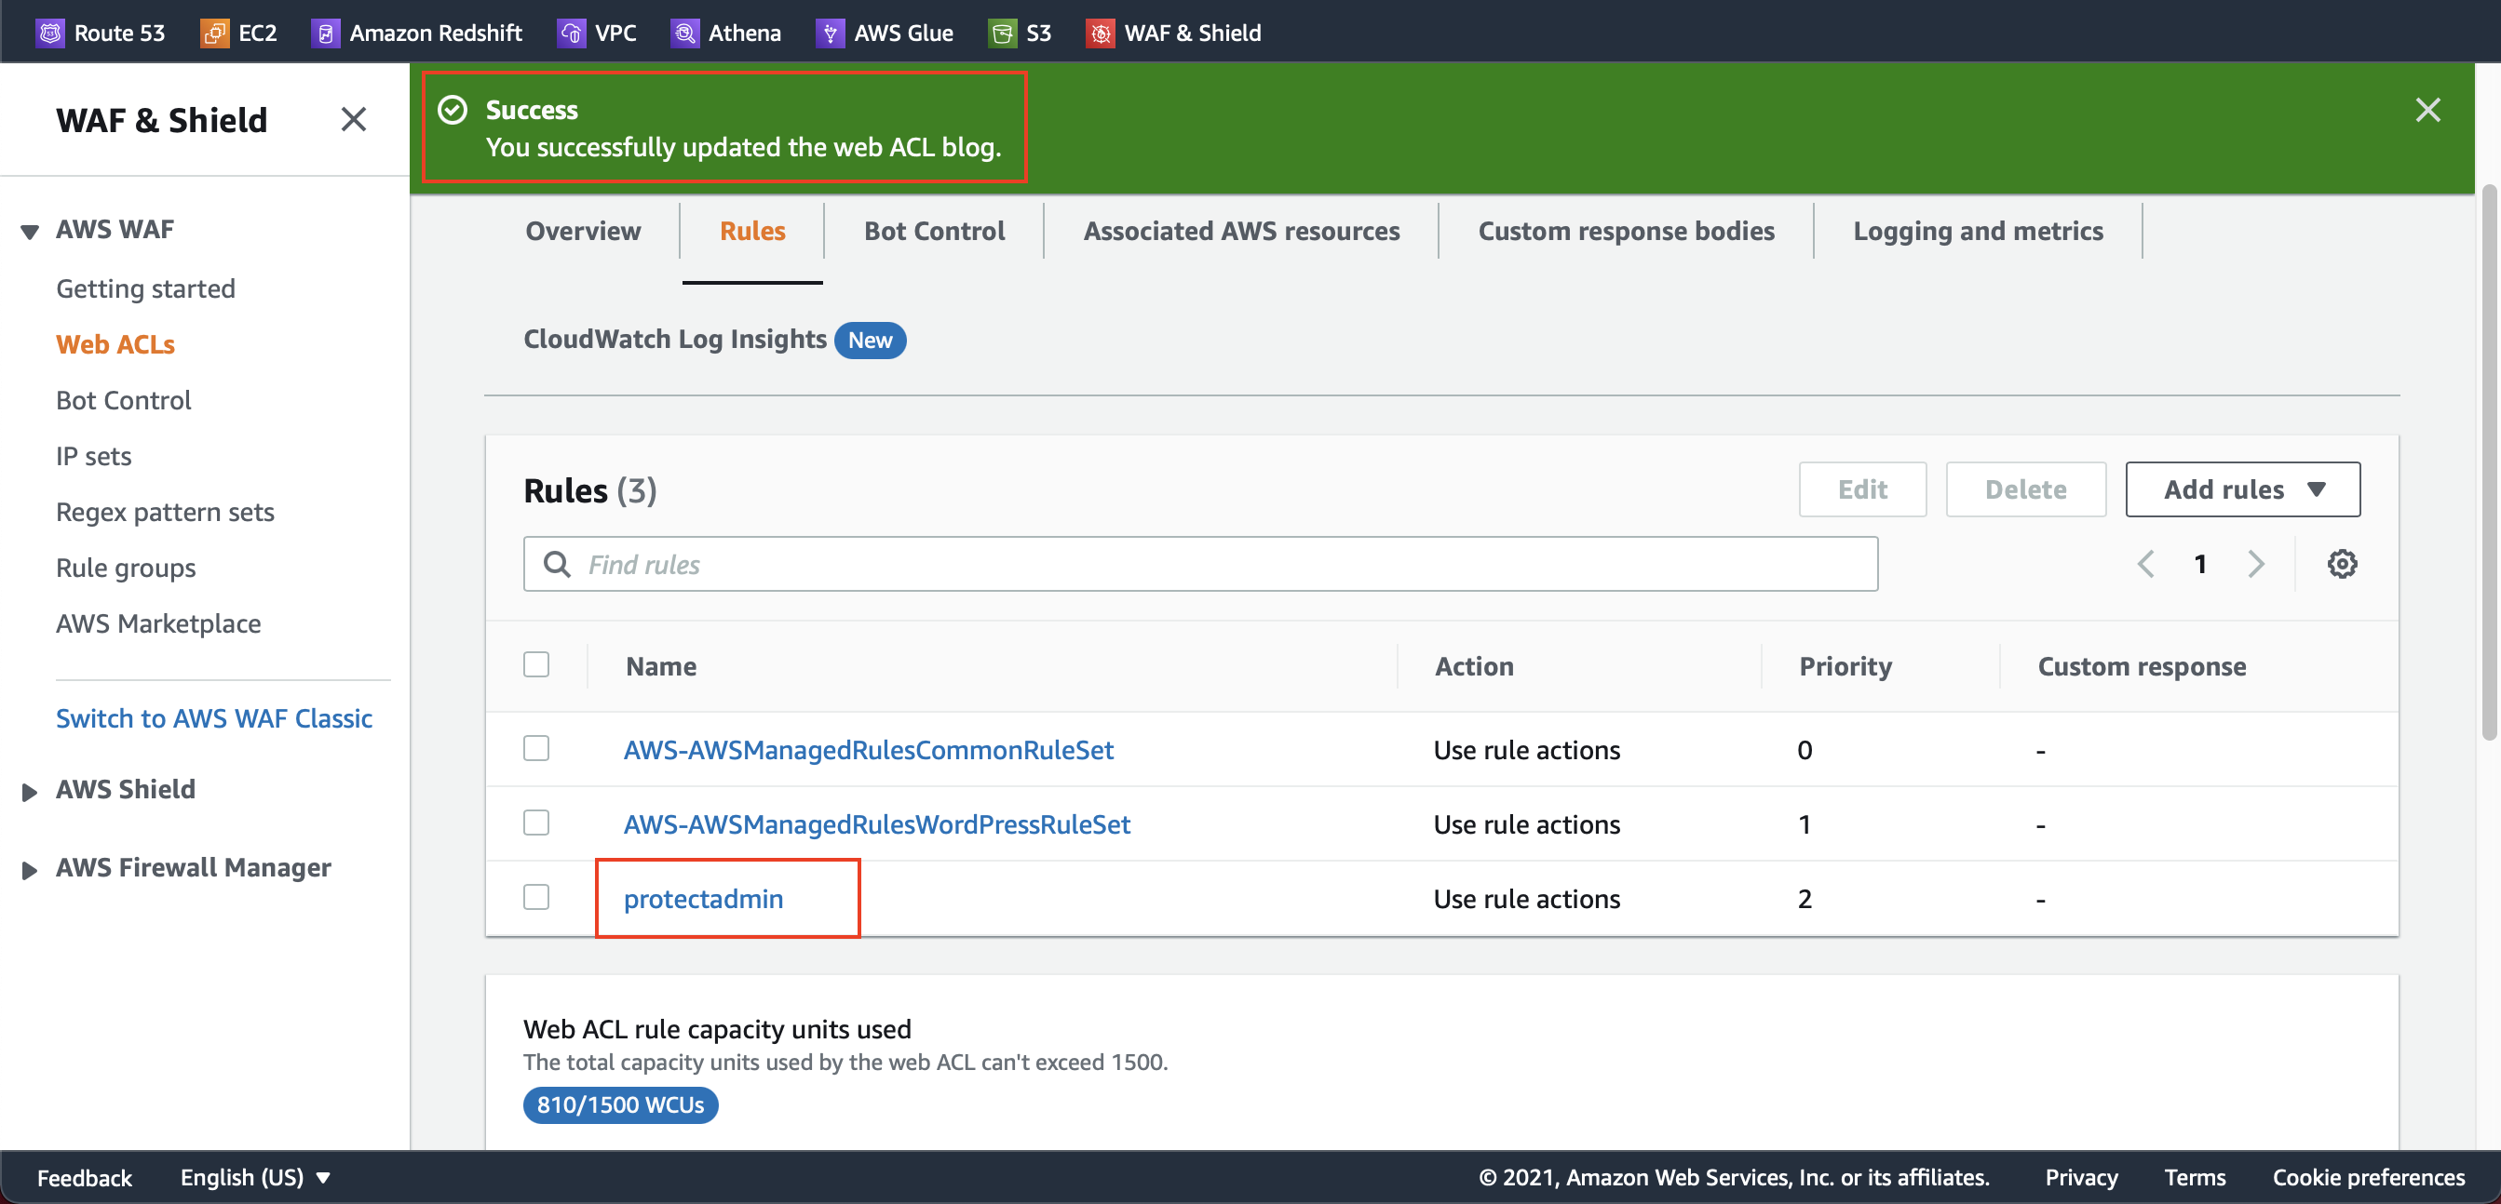The height and width of the screenshot is (1204, 2501).
Task: Dismiss the green Success notification banner
Action: pyautogui.click(x=2427, y=110)
